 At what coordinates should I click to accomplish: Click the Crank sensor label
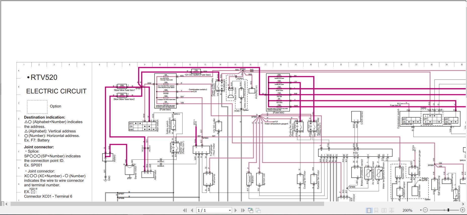click(362, 118)
